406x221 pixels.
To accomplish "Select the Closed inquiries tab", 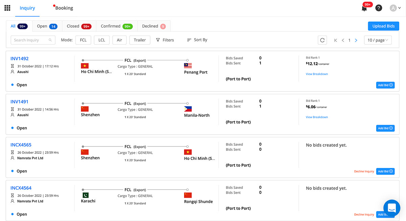I will [x=79, y=26].
